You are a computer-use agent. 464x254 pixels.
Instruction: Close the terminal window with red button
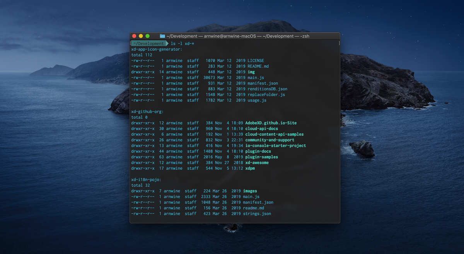[x=134, y=36]
